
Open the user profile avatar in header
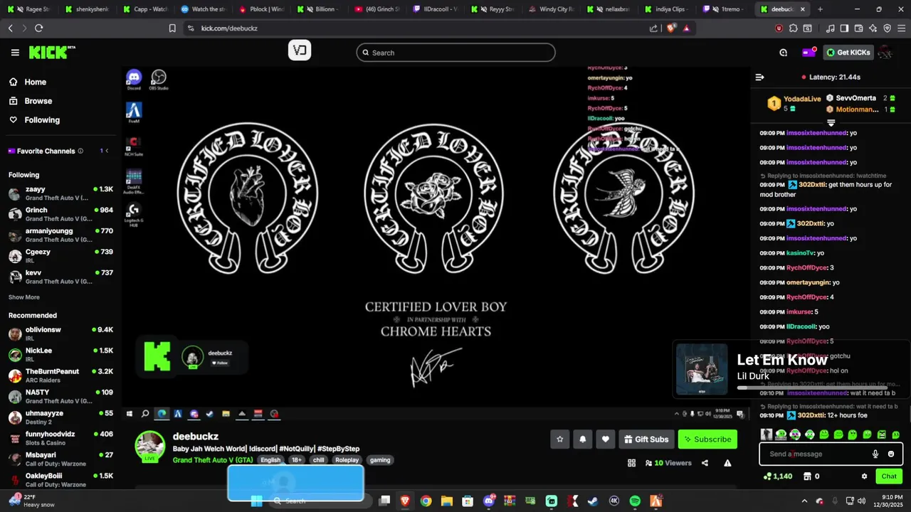(885, 53)
